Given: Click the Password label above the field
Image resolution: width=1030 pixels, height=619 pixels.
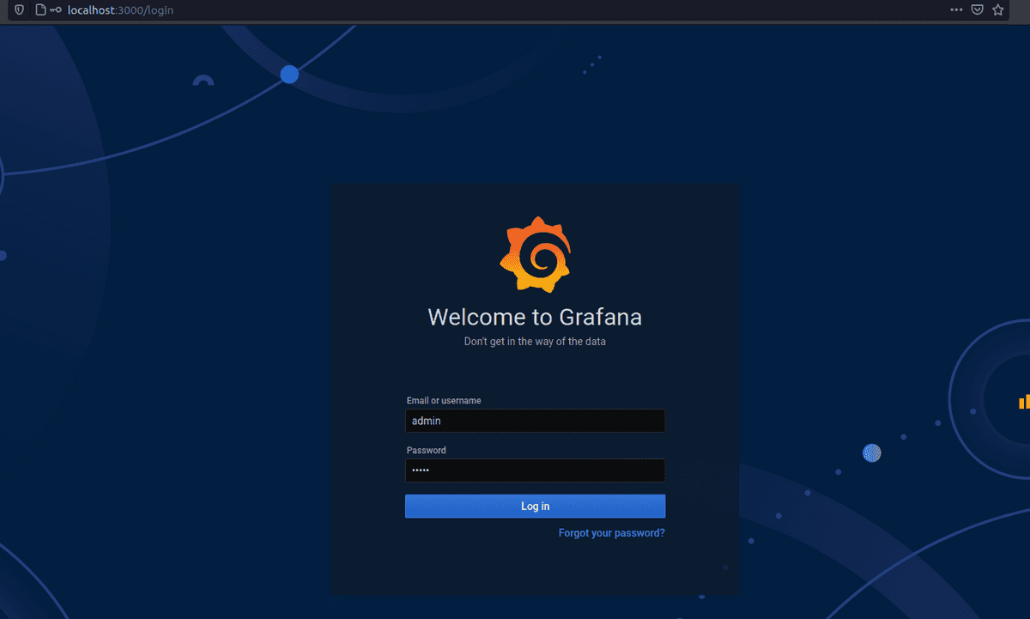Looking at the screenshot, I should (426, 450).
